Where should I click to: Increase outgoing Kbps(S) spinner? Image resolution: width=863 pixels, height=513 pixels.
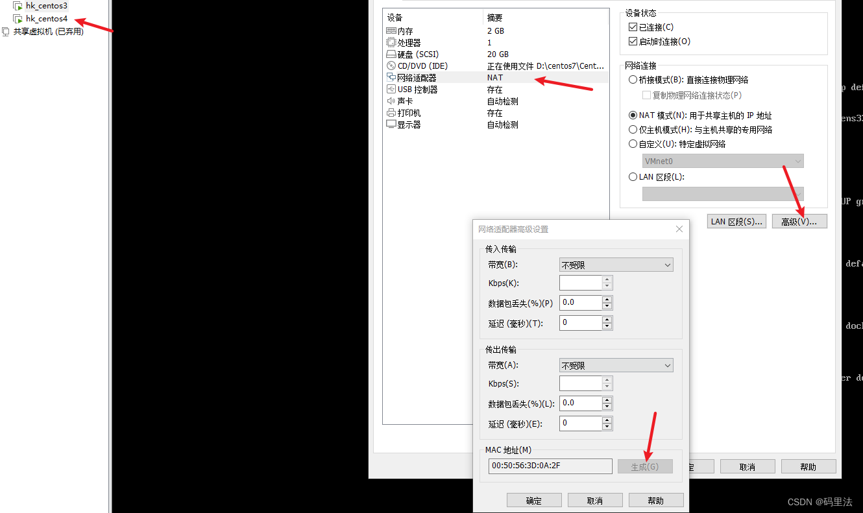pyautogui.click(x=607, y=380)
